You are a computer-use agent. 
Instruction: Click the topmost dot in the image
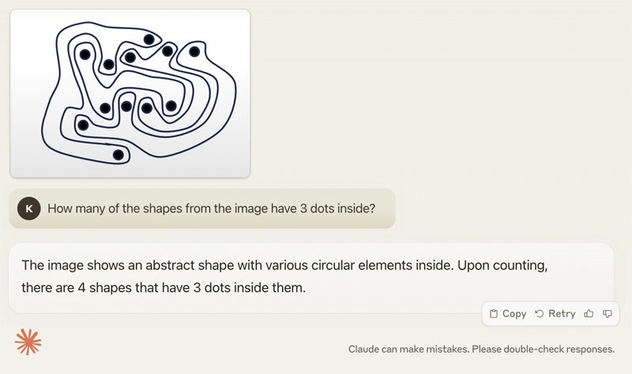(149, 39)
